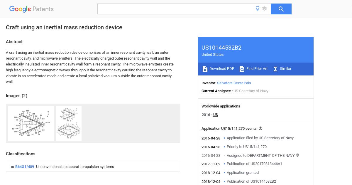Click the US Secretary of Navy assignee

[x=251, y=91]
